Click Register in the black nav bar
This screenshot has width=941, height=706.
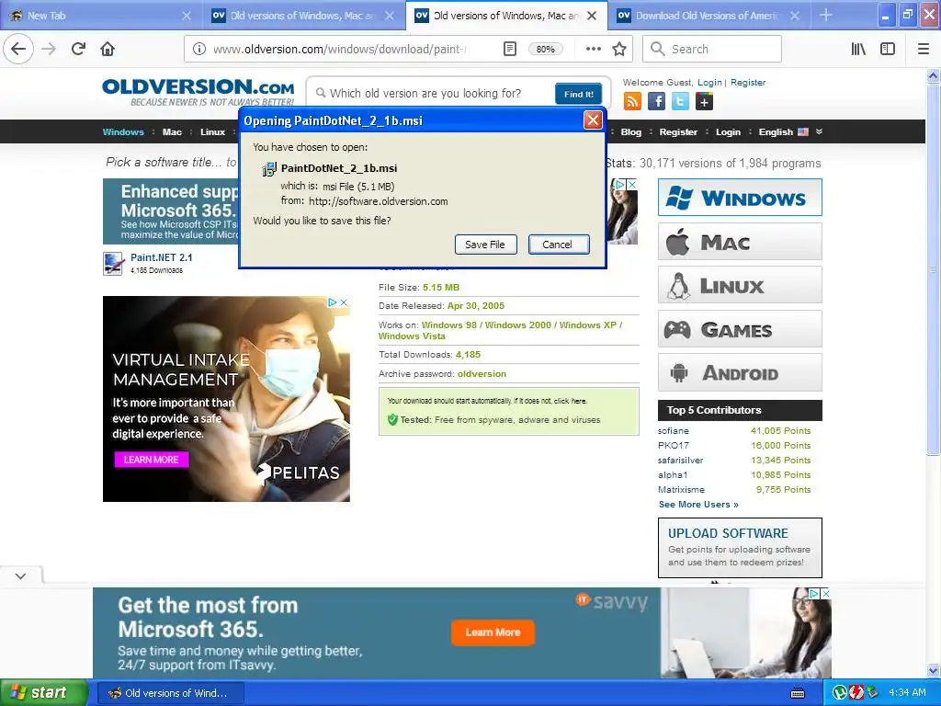pos(678,132)
